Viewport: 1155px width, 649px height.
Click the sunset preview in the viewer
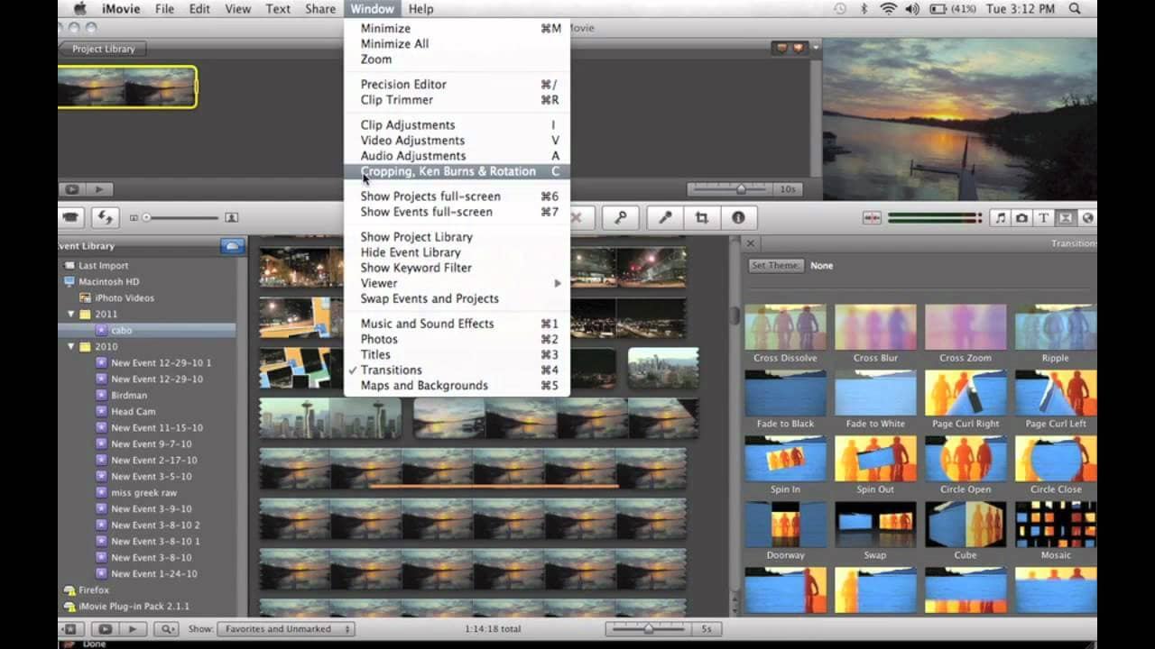point(959,119)
